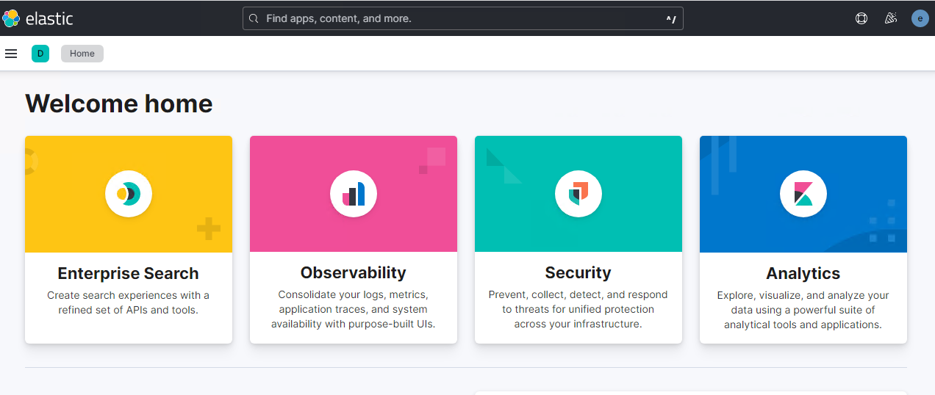This screenshot has height=395, width=935.
Task: Click the Welcome home heading
Action: tap(119, 104)
